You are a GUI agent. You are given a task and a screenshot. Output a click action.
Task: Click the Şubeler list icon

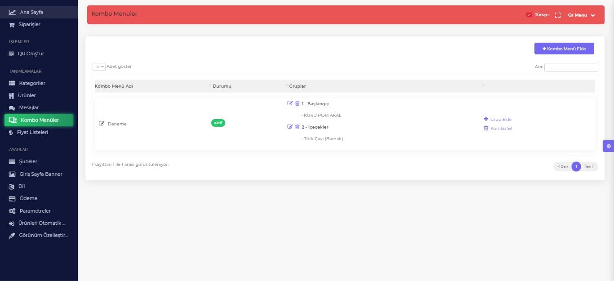(12, 162)
